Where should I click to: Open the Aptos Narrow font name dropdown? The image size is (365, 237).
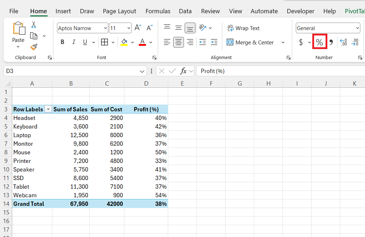point(105,28)
